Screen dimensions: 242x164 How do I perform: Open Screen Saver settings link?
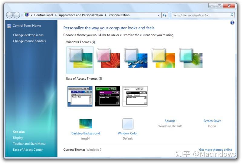212,121
